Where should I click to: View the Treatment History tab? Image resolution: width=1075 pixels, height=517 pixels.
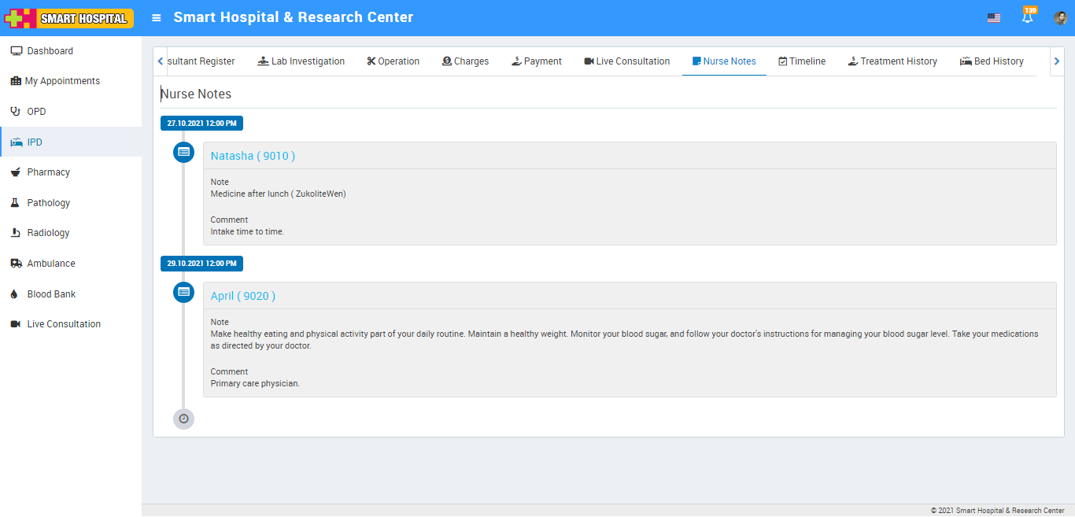click(892, 61)
